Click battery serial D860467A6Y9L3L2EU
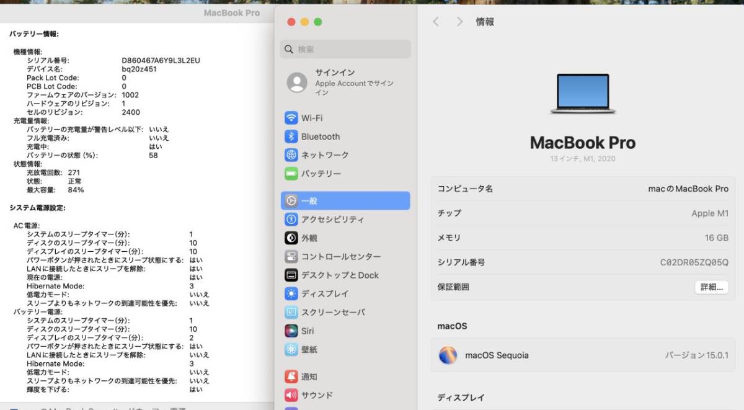Screen dimensions: 744x410 point(161,61)
